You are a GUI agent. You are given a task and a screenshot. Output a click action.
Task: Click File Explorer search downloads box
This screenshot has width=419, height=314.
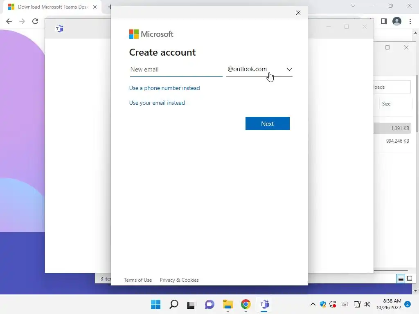pos(392,87)
